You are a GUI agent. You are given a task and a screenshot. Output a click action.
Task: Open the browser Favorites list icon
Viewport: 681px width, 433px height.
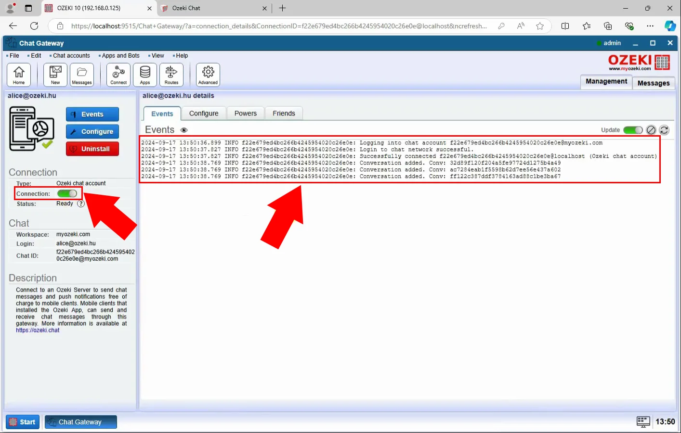(587, 26)
